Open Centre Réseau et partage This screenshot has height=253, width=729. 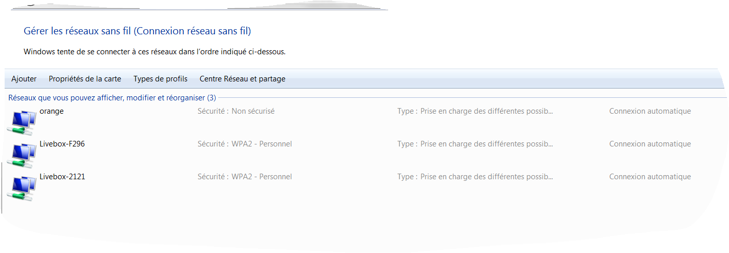[x=242, y=79]
